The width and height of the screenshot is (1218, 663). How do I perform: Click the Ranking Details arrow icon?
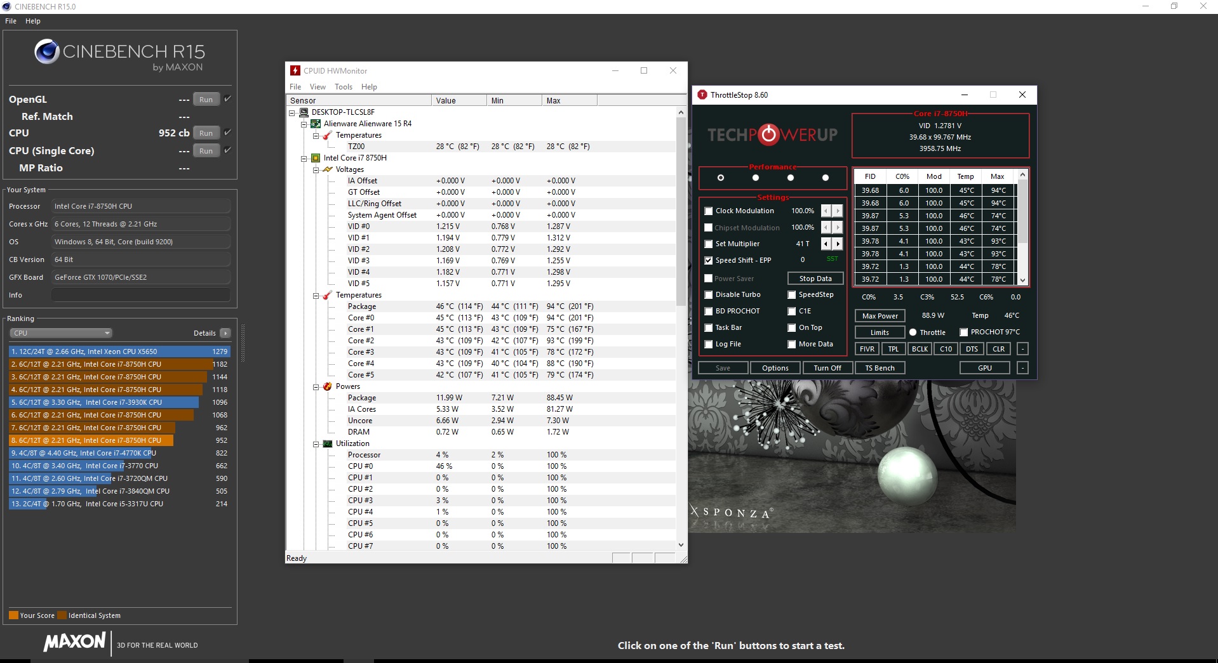[225, 333]
